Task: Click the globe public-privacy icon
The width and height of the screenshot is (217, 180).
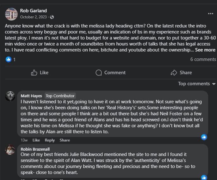Action: [52, 17]
